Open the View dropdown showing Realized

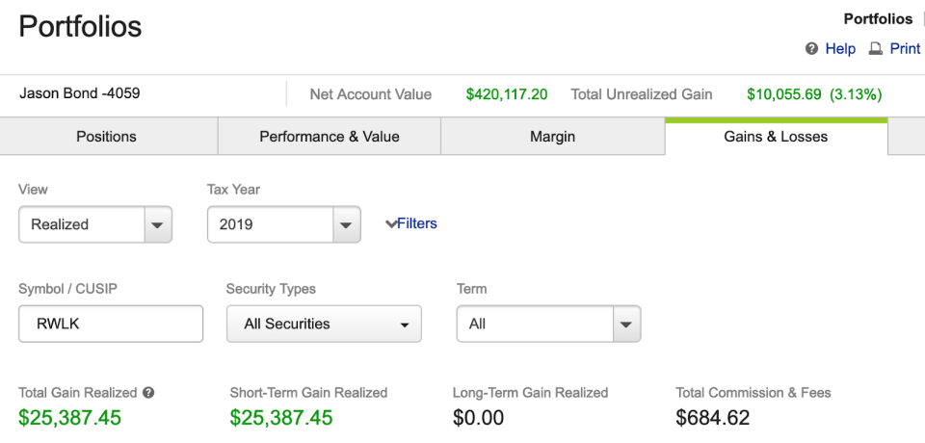[95, 224]
